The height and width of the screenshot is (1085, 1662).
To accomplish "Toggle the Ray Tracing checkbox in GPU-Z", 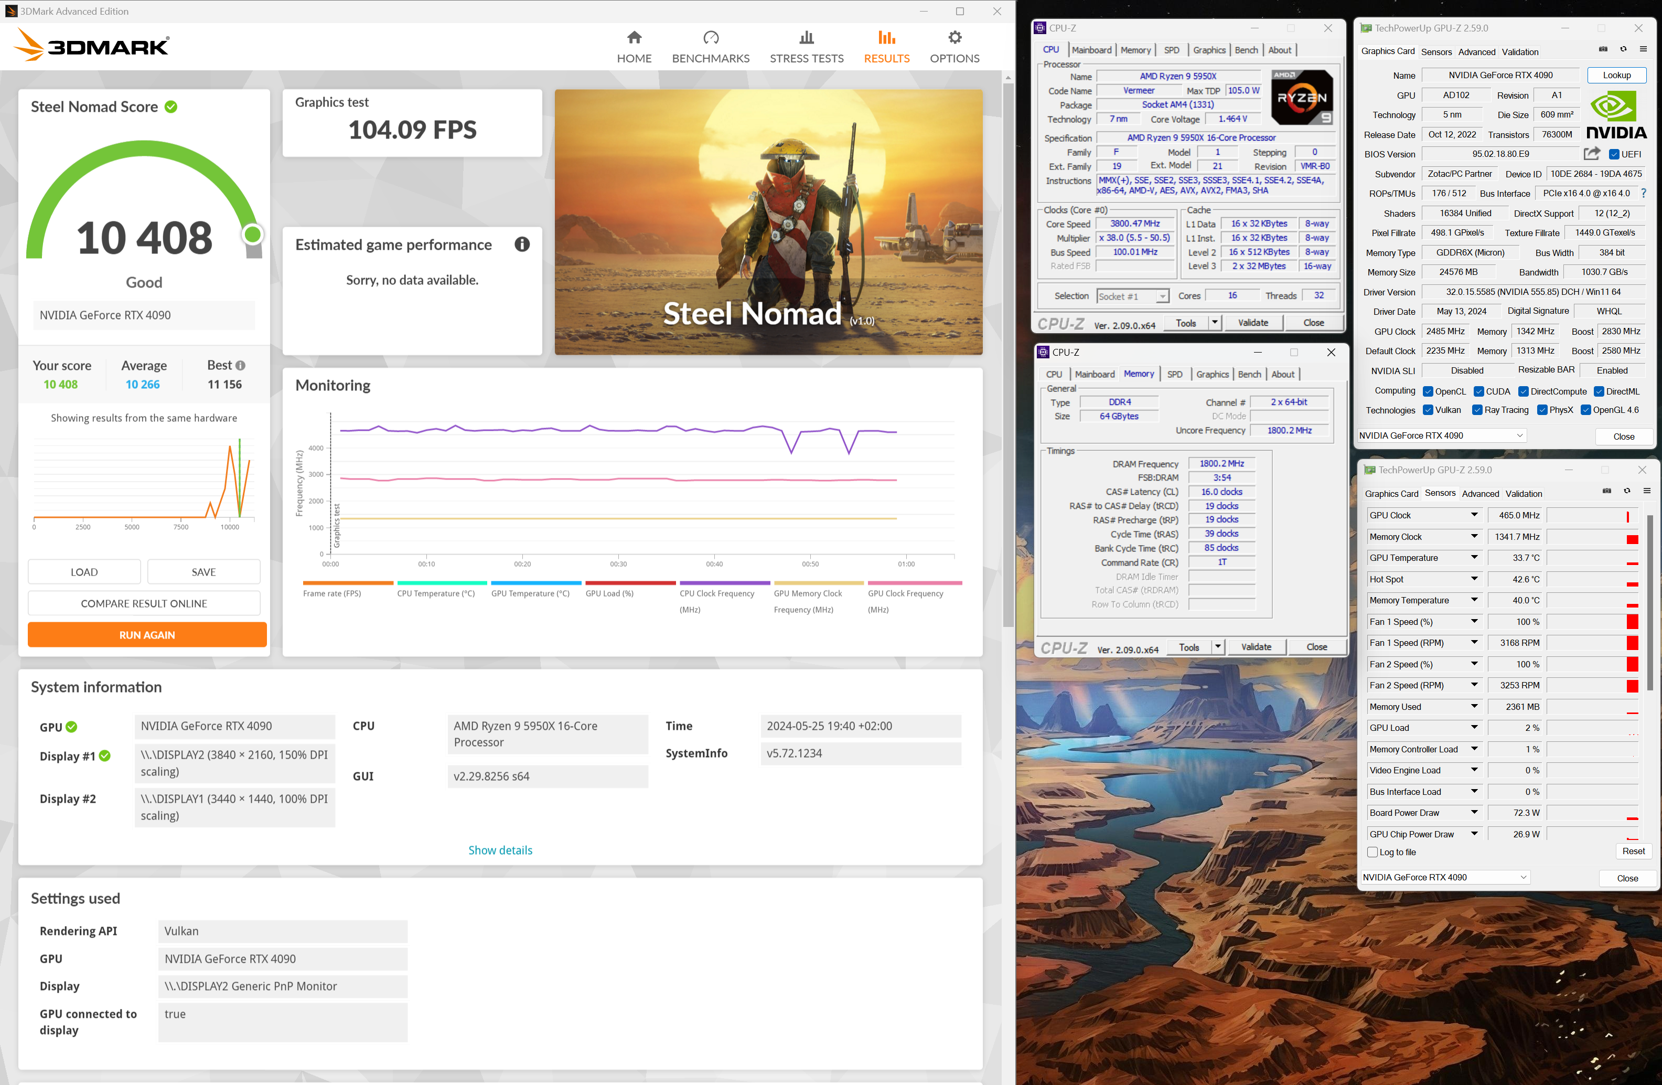I will [x=1477, y=410].
